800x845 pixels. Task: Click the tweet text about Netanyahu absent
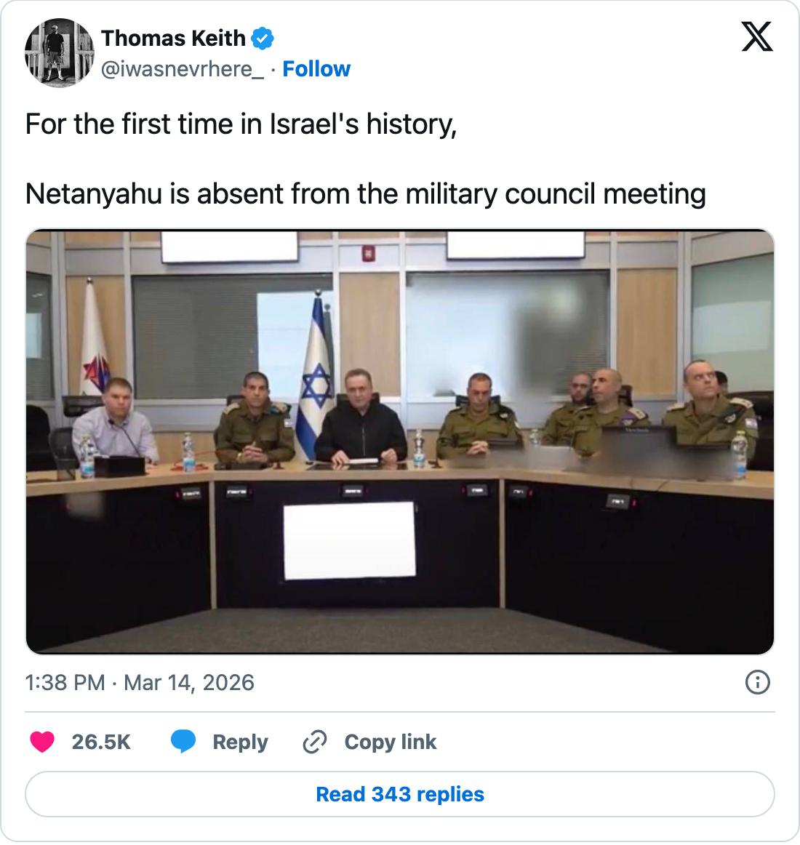pyautogui.click(x=366, y=194)
